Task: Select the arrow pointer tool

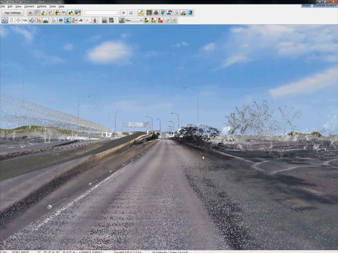Action: [54, 20]
